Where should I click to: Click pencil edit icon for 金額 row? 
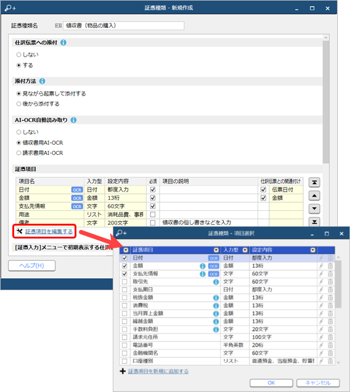(322, 266)
